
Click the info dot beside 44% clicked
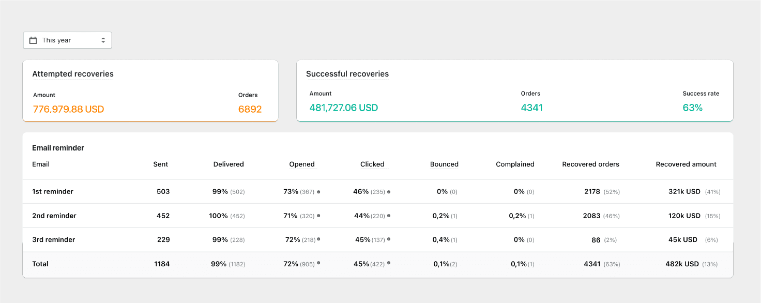click(x=389, y=216)
